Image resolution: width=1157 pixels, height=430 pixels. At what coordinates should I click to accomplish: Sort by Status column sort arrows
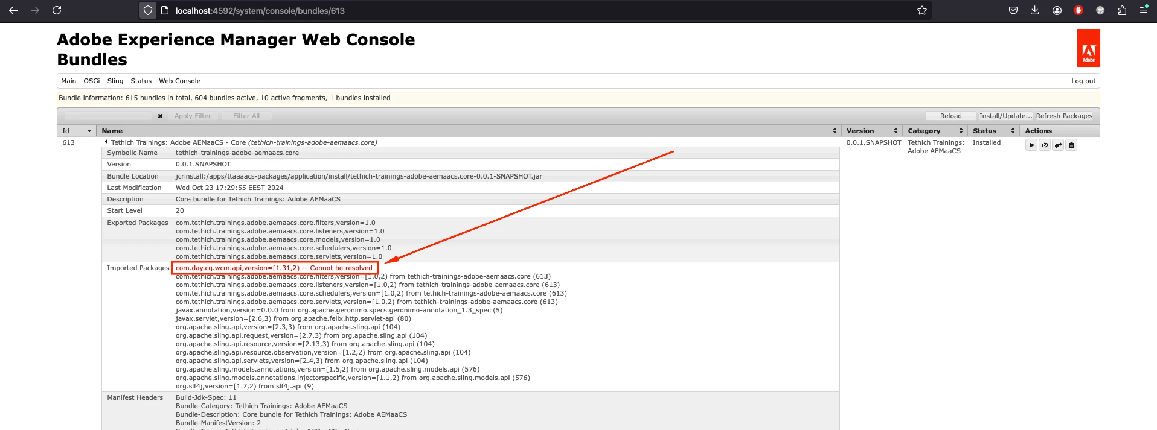pyautogui.click(x=1013, y=131)
